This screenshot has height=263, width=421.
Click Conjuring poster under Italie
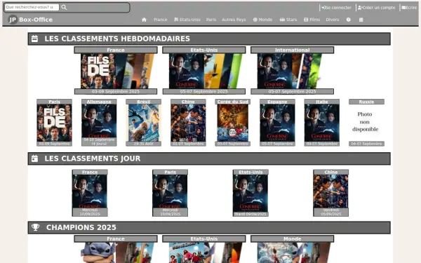322,123
